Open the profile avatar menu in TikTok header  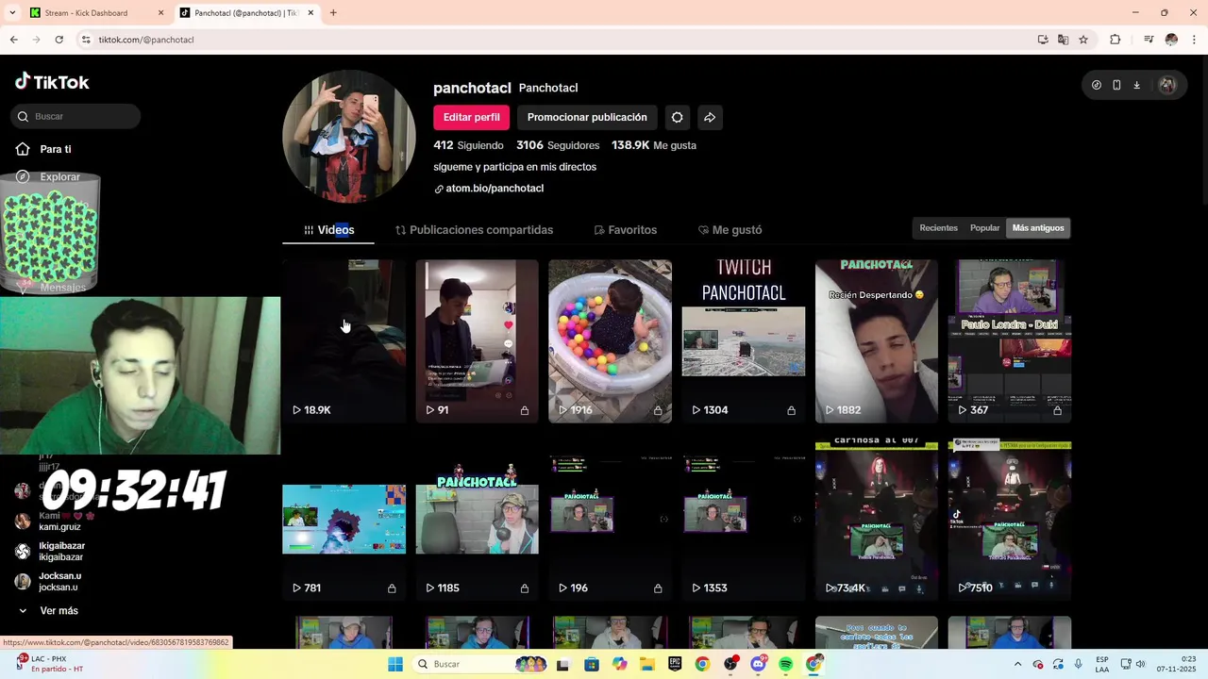(x=1167, y=85)
